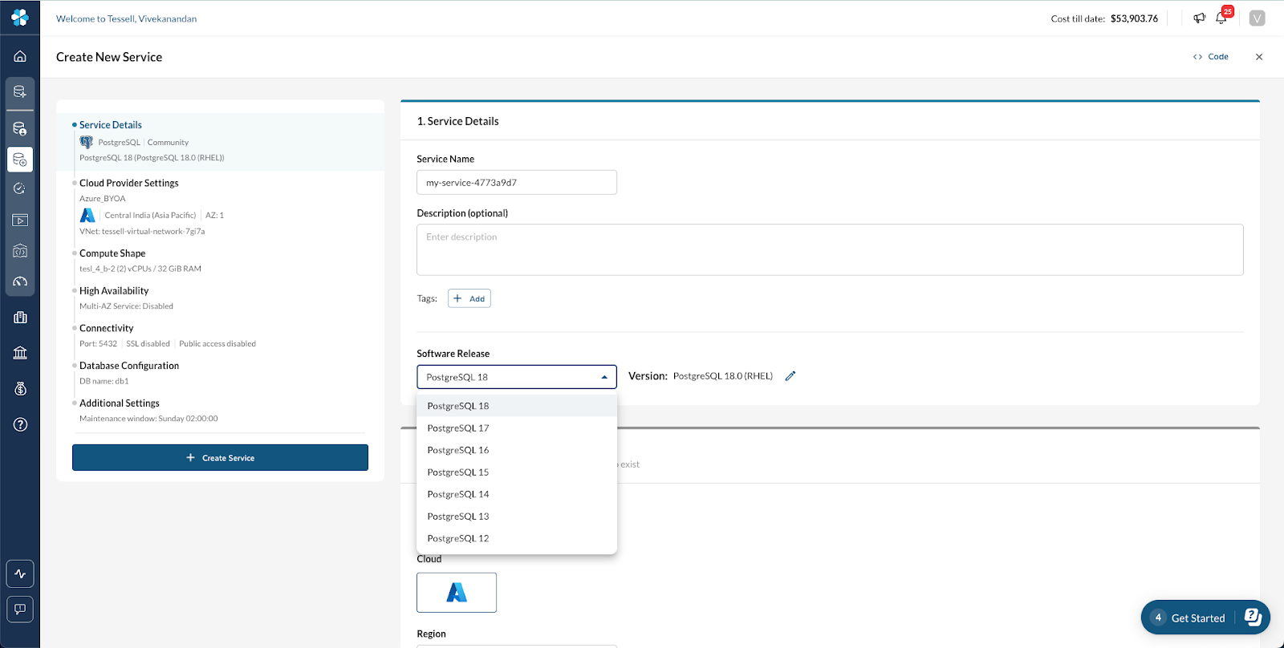
Task: Click the 'Community' edition label
Action: pos(168,143)
